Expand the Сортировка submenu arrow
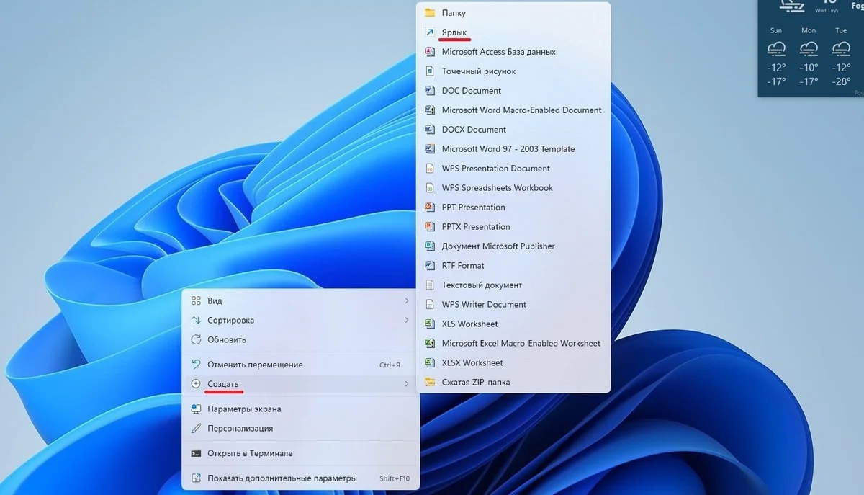 click(x=407, y=320)
